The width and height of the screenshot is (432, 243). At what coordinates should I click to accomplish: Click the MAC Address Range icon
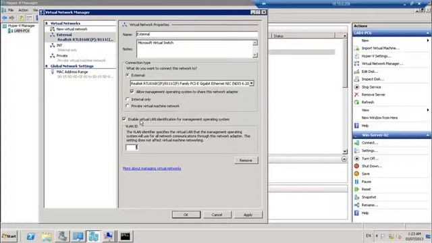[53, 72]
